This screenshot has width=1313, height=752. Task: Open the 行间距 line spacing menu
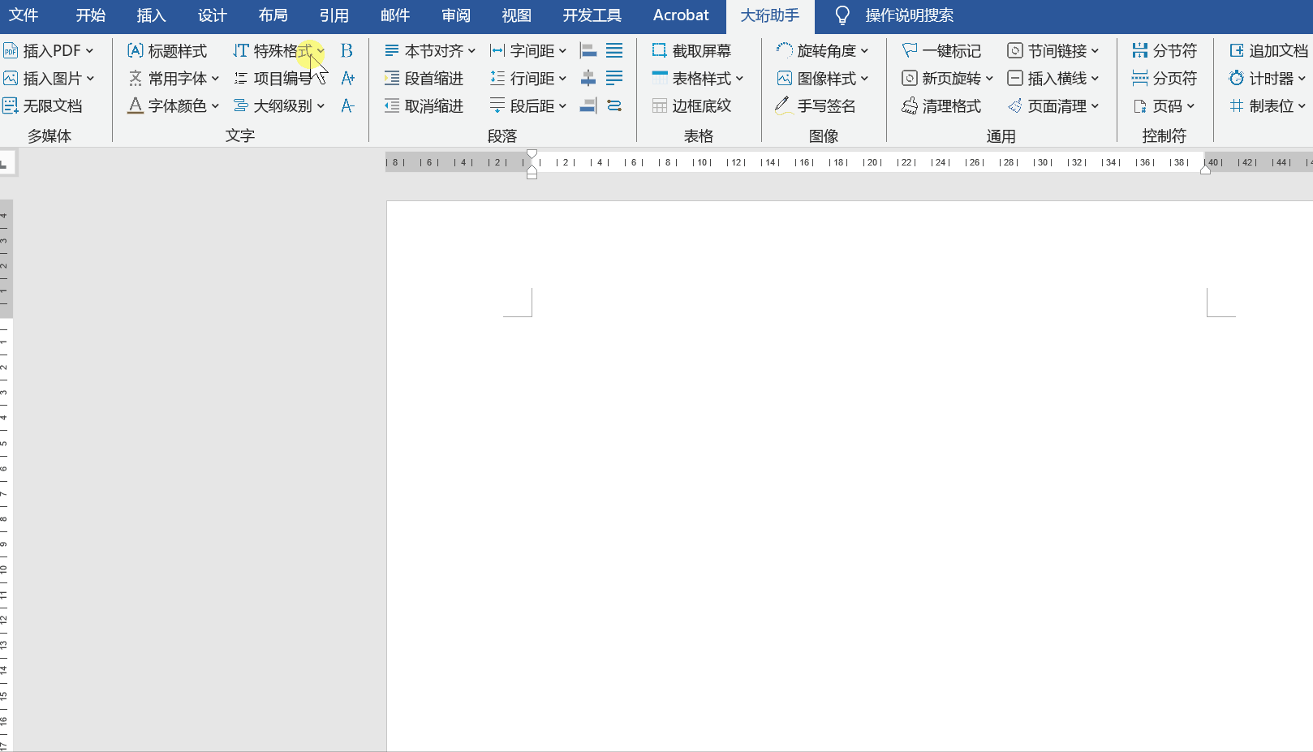(x=528, y=79)
